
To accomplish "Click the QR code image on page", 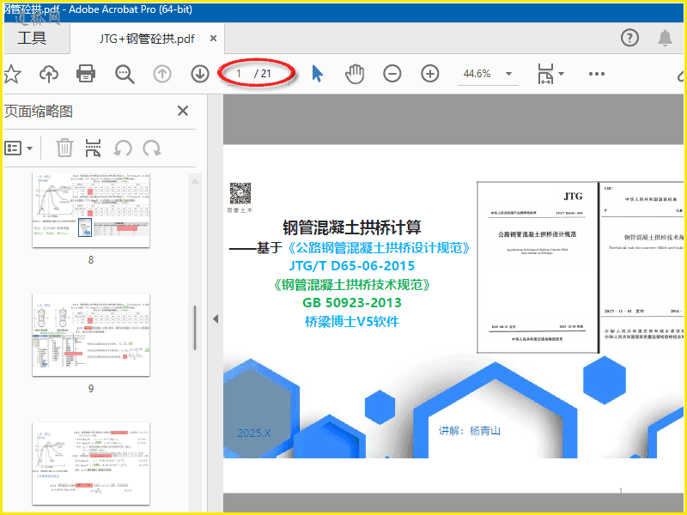I will point(240,194).
